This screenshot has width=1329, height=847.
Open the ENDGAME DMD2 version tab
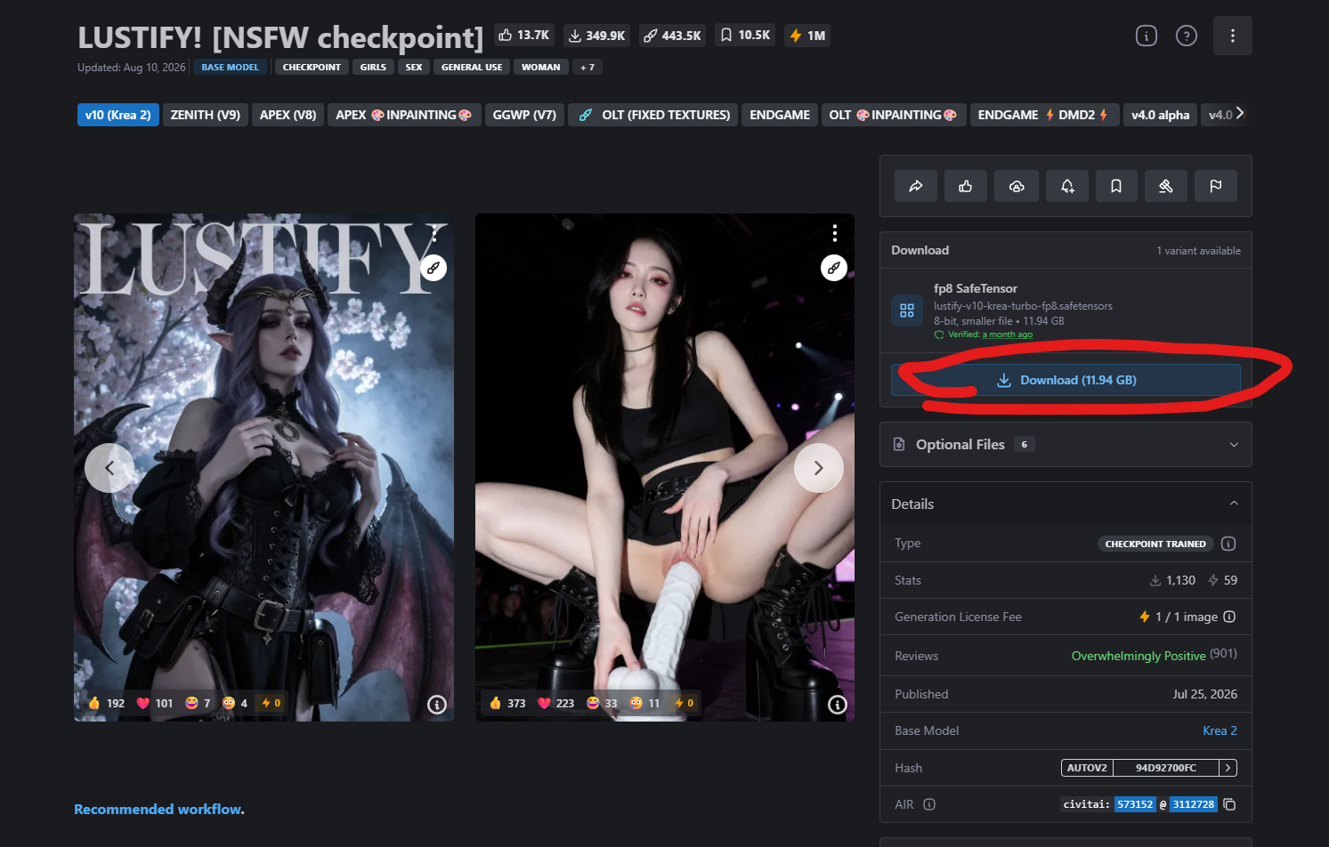coord(1043,115)
